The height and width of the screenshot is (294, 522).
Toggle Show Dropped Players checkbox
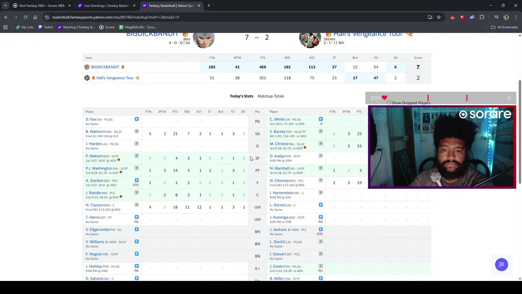click(389, 103)
